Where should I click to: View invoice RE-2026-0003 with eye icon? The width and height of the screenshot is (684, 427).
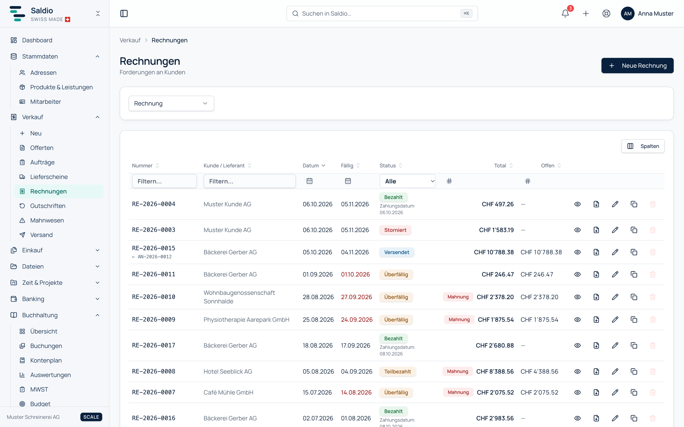[577, 230]
